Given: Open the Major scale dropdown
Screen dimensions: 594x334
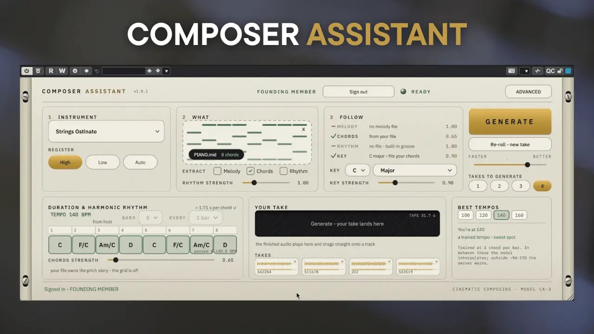Looking at the screenshot, I should [x=415, y=170].
